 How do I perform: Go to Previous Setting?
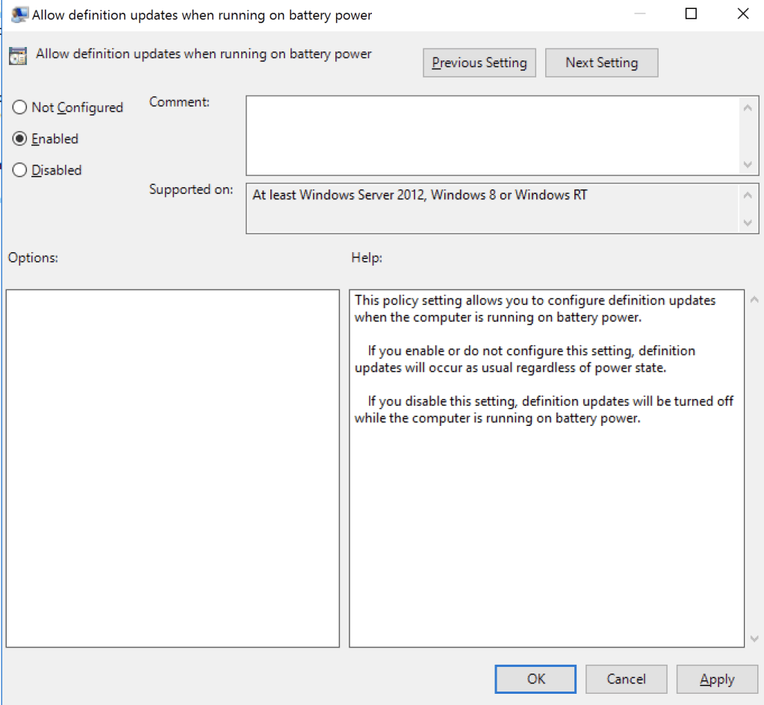(x=479, y=63)
